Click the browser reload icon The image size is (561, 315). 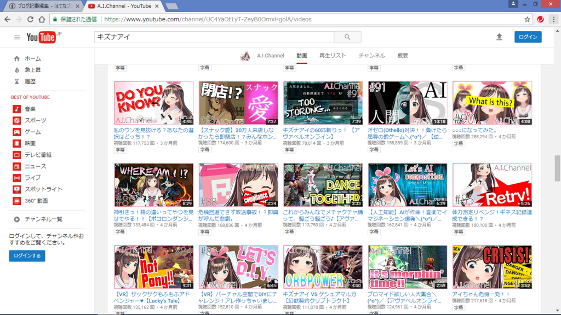coord(31,19)
